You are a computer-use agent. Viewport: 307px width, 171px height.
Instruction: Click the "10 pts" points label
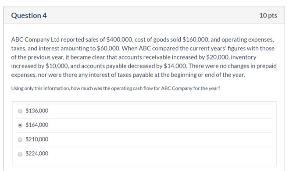point(268,15)
